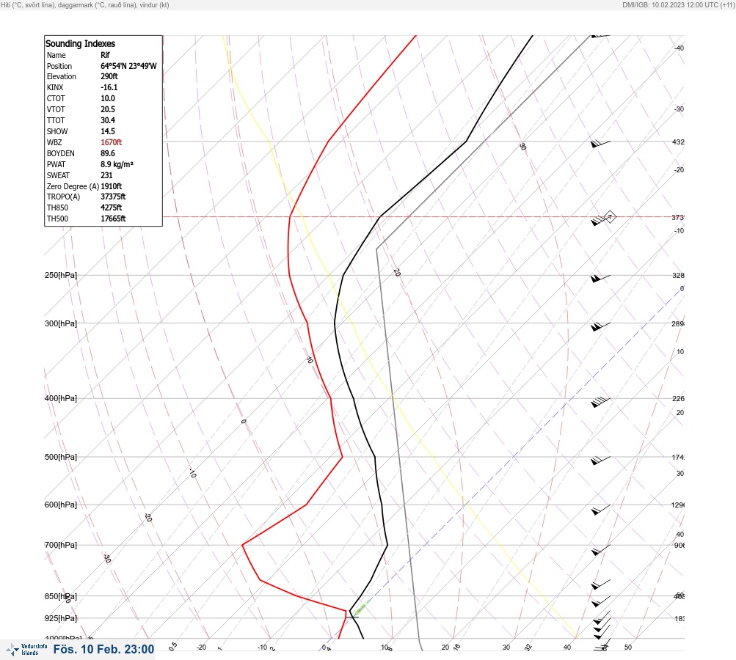Click the 500[hPa] pressure label
This screenshot has height=660, width=736.
(61, 457)
